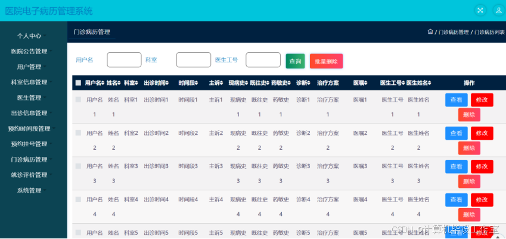Select the 门诊病历管理 page tab

point(92,32)
